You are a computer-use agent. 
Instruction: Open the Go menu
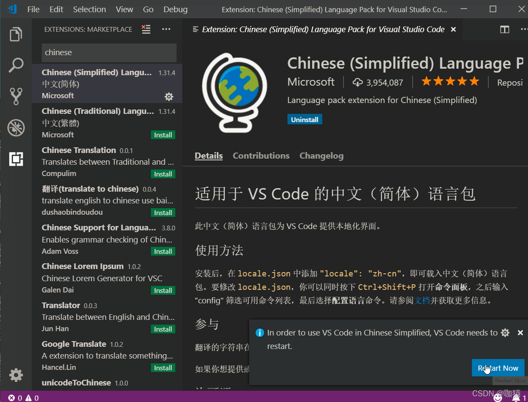tap(148, 9)
